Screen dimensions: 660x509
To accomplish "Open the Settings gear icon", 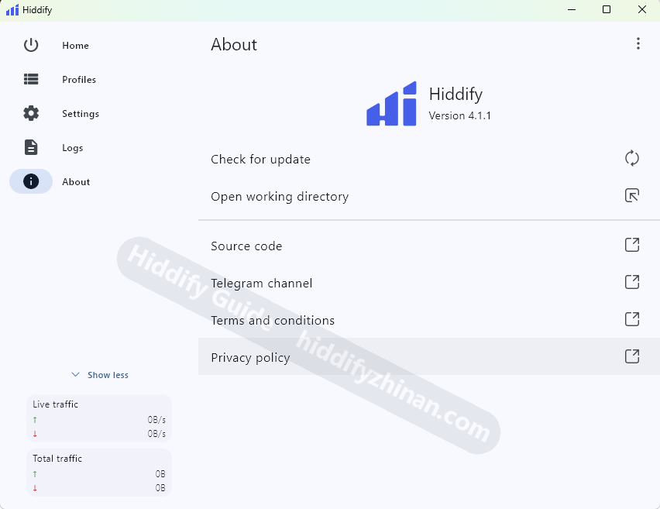I will point(31,113).
